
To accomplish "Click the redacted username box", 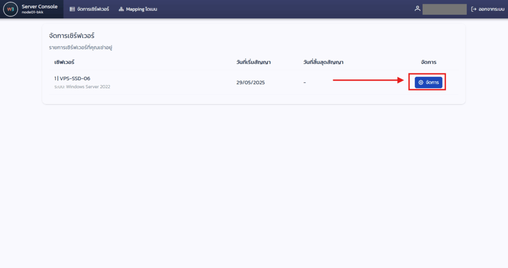I will (444, 9).
